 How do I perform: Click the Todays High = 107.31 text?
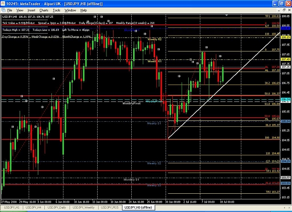pyautogui.click(x=16, y=30)
